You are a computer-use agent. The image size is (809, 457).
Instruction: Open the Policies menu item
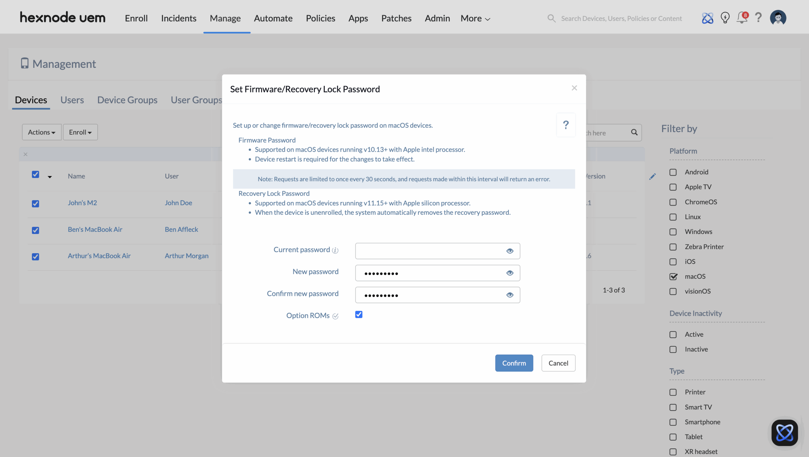click(x=320, y=18)
